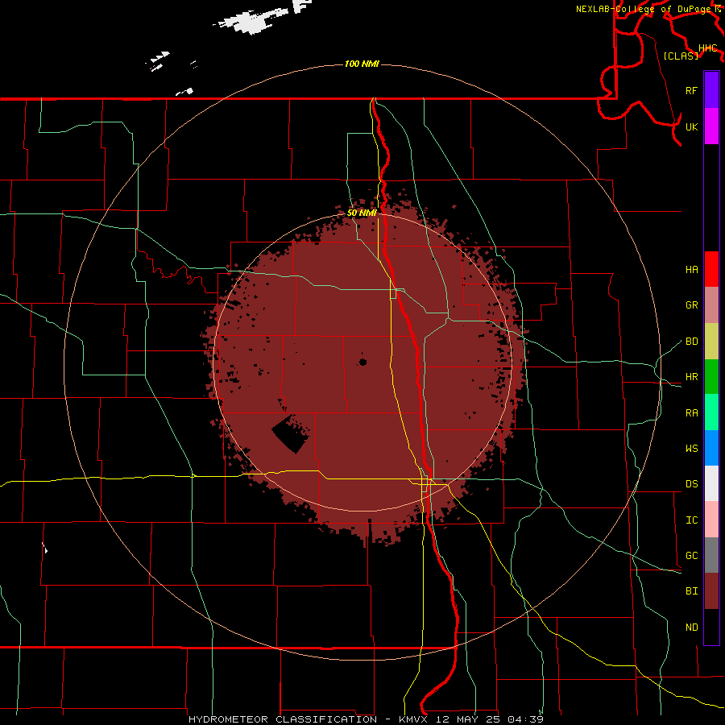Click the RA light-green legend swatch
The width and height of the screenshot is (725, 725).
point(711,412)
